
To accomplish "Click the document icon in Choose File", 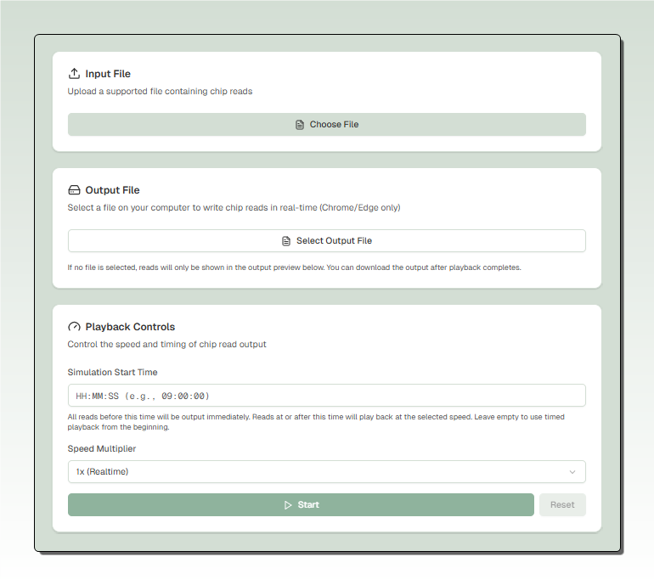I will [300, 125].
